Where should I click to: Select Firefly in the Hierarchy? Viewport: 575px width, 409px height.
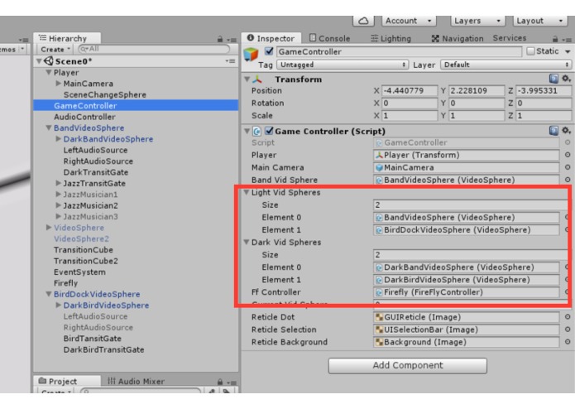pos(65,283)
